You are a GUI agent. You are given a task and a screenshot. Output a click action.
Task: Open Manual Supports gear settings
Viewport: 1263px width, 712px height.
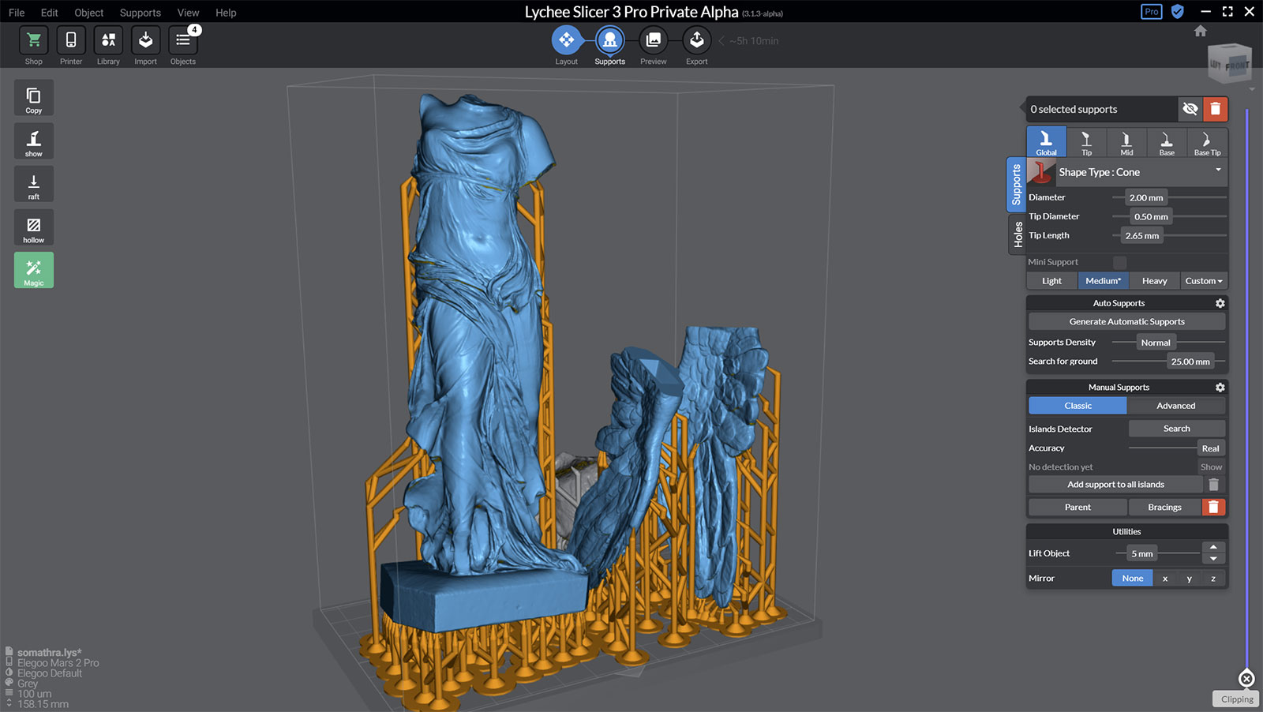pos(1220,388)
